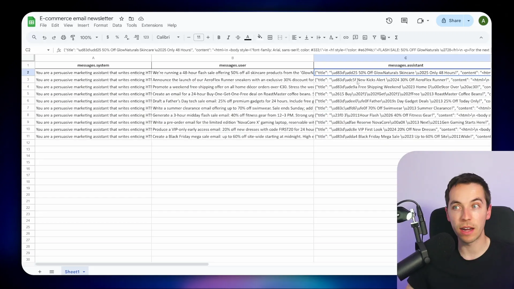This screenshot has width=514, height=289.
Task: Toggle strikethrough formatting
Action: click(238, 37)
